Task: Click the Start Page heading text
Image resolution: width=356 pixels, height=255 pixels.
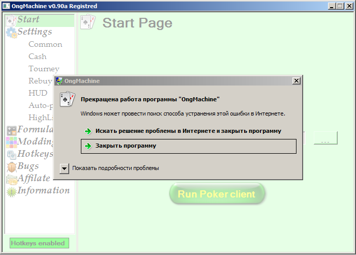Action: (137, 23)
